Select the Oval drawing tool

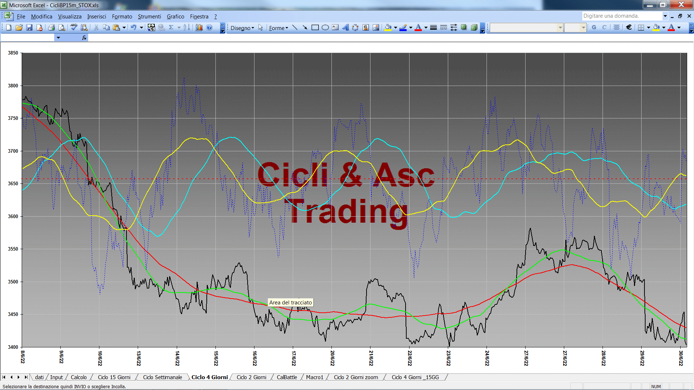325,27
